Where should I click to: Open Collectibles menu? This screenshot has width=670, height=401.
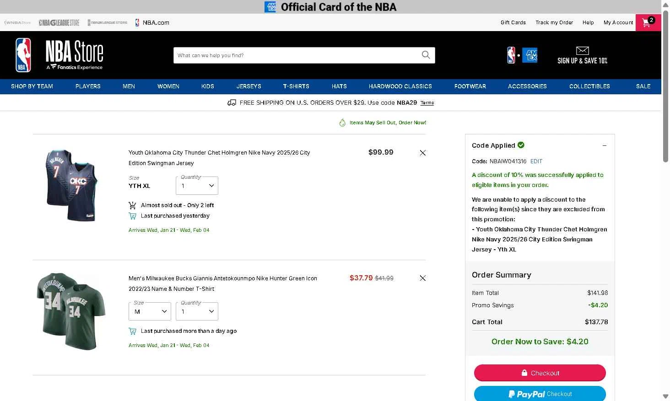(x=589, y=86)
